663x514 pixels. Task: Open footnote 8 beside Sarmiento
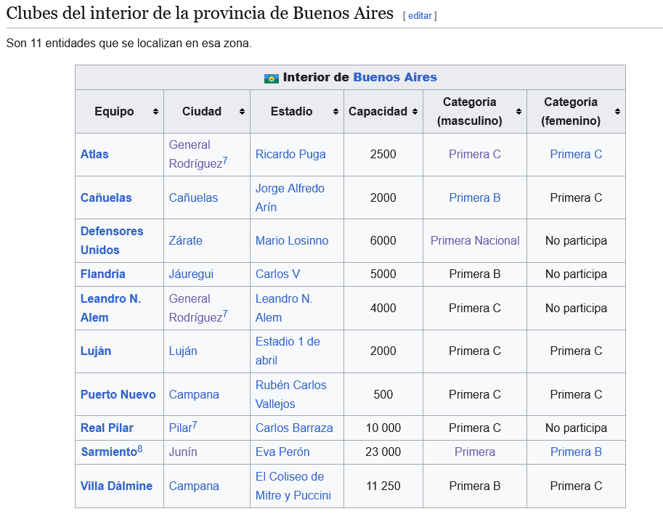pos(140,449)
